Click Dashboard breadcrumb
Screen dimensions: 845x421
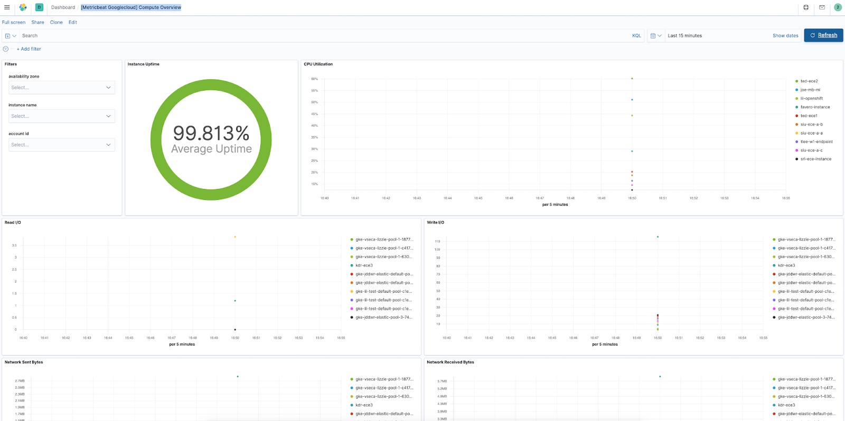tap(63, 7)
